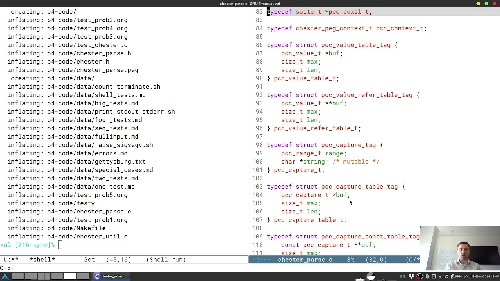The height and width of the screenshot is (281, 500).
Task: Click typedef suite_t *pcc_auxil_t on line 82
Action: pos(320,12)
